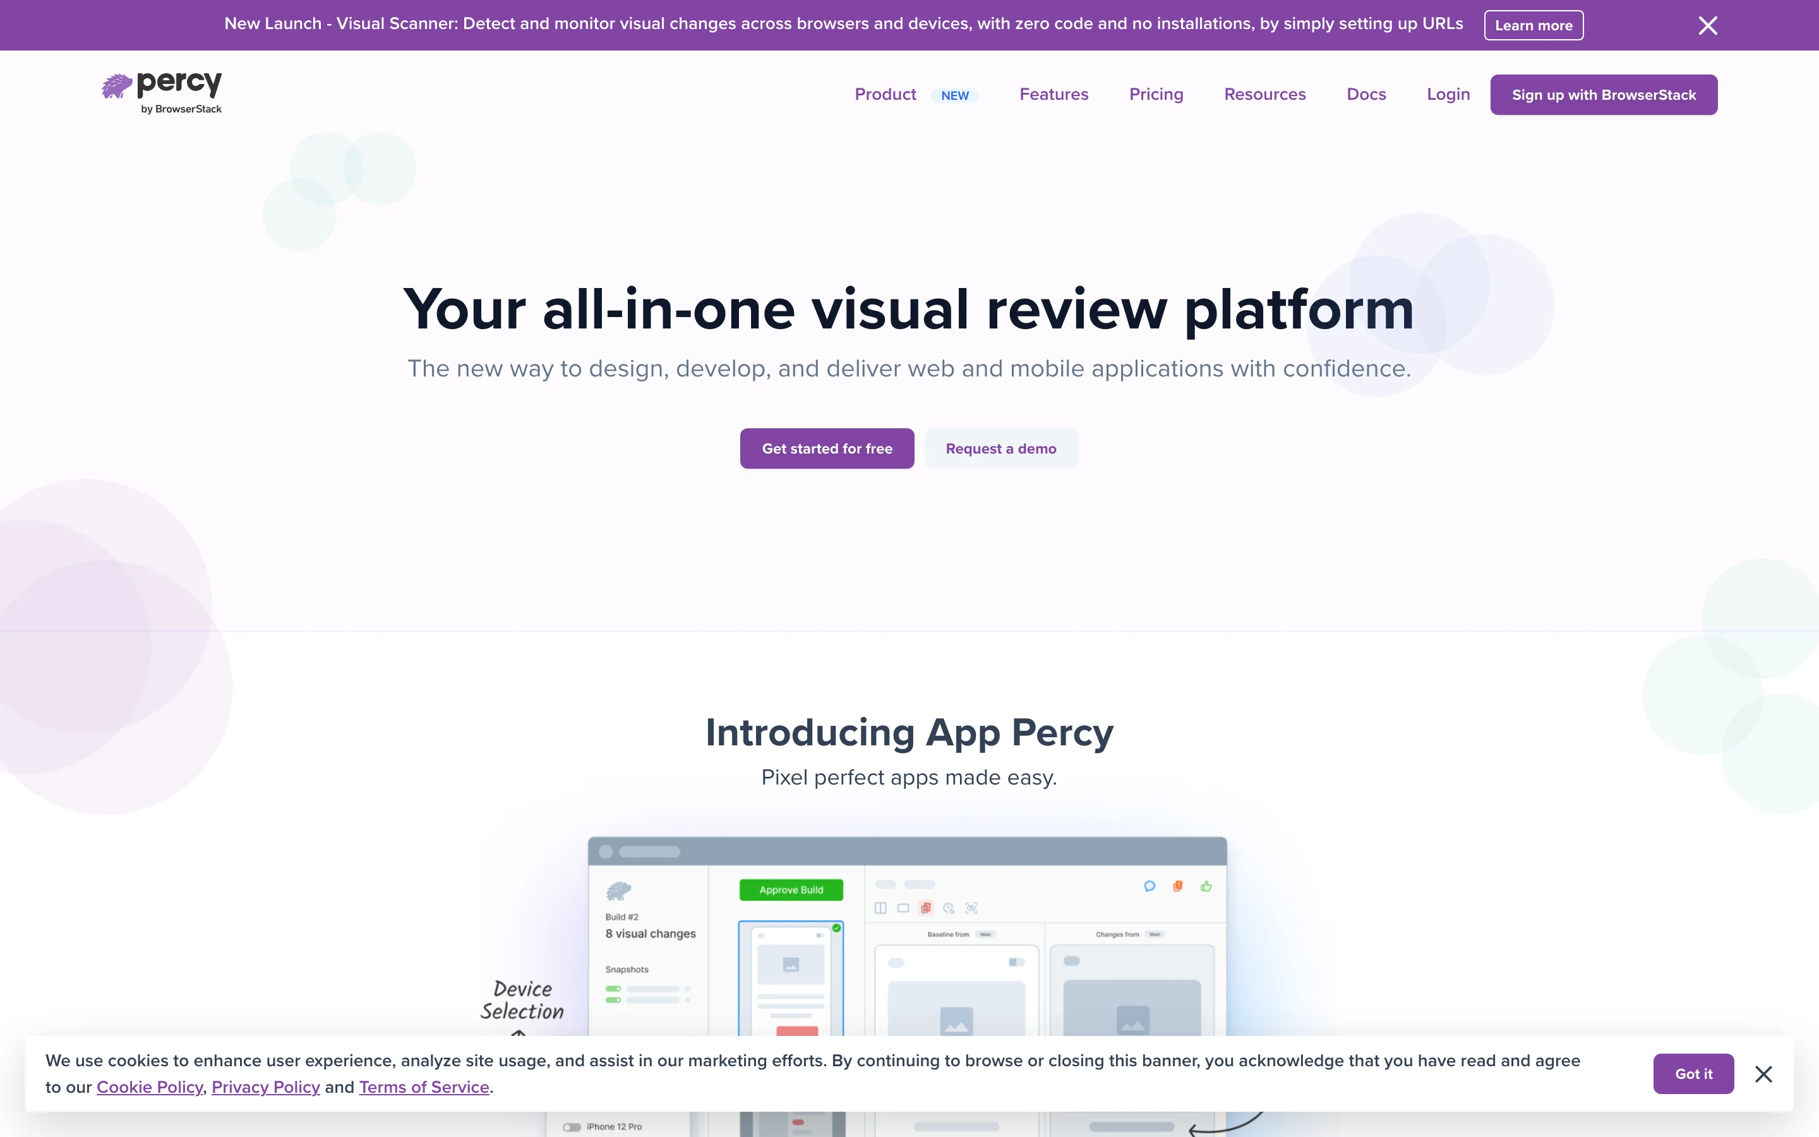Click the grey hedgehog in build sidebar
The image size is (1819, 1137).
618,891
